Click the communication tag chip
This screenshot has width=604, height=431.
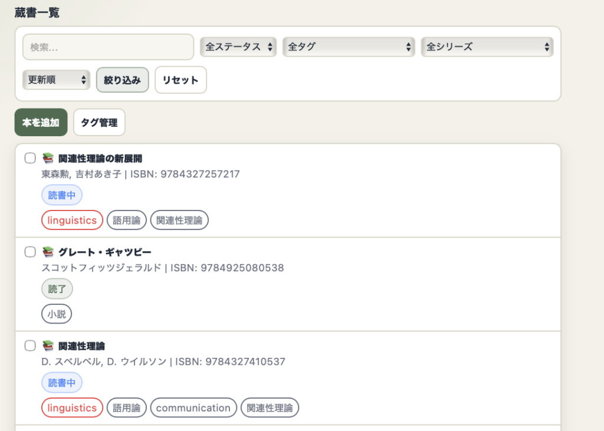click(x=193, y=408)
